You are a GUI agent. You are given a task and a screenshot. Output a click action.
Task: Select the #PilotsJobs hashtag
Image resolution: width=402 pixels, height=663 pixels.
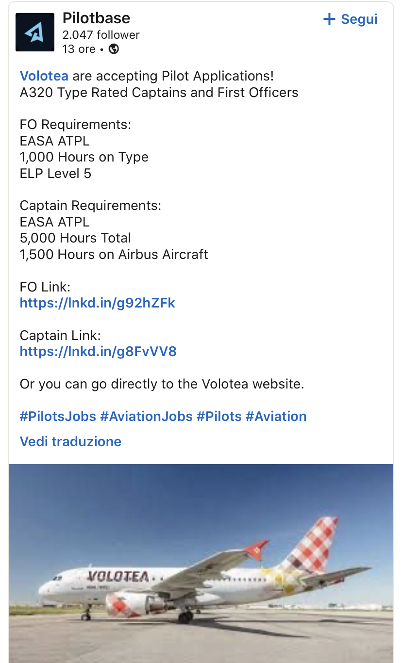point(58,417)
